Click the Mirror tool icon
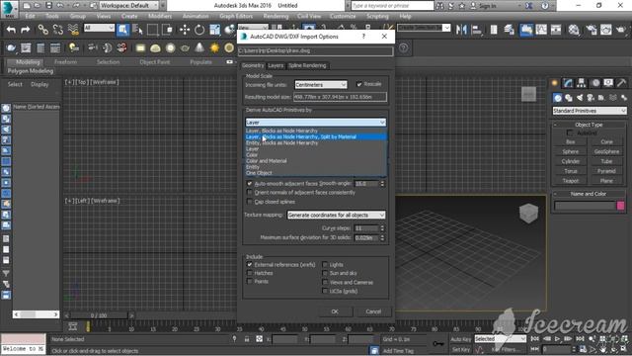 pyautogui.click(x=461, y=30)
